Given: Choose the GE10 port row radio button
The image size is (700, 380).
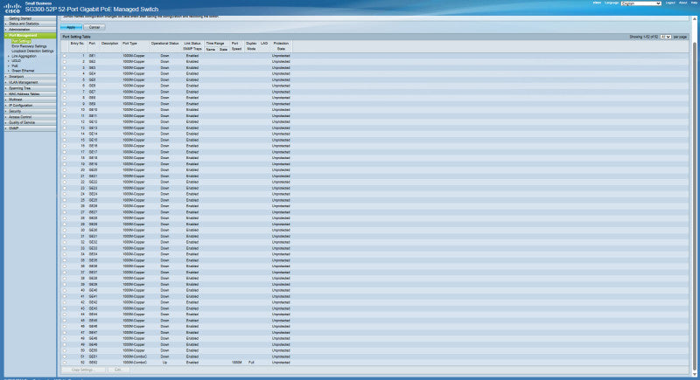Looking at the screenshot, I should tap(65, 109).
